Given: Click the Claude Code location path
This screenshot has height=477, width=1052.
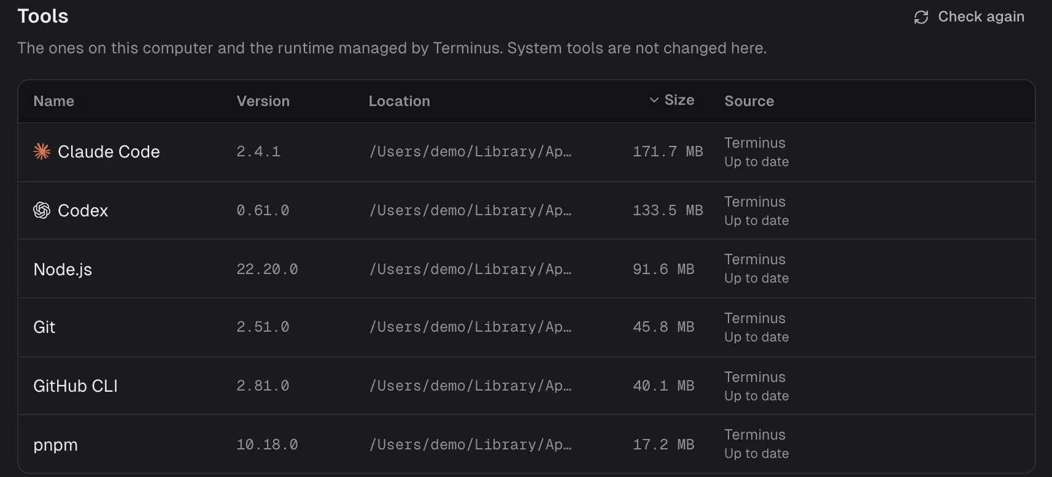Looking at the screenshot, I should point(470,151).
